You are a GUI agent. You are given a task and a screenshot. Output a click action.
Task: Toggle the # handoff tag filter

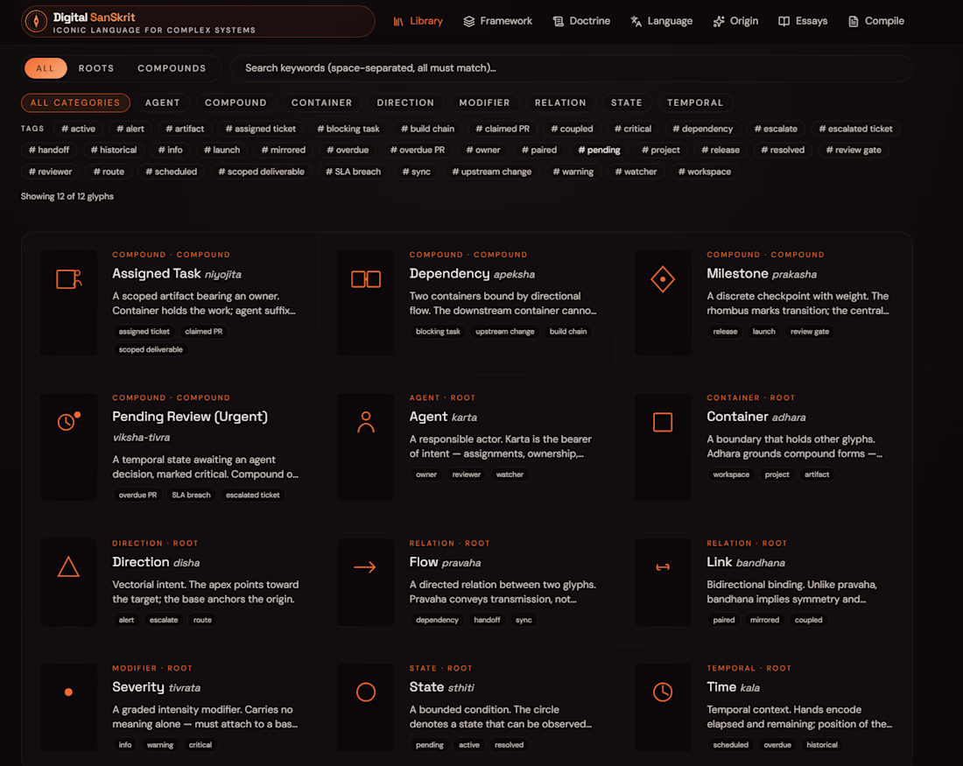click(49, 150)
